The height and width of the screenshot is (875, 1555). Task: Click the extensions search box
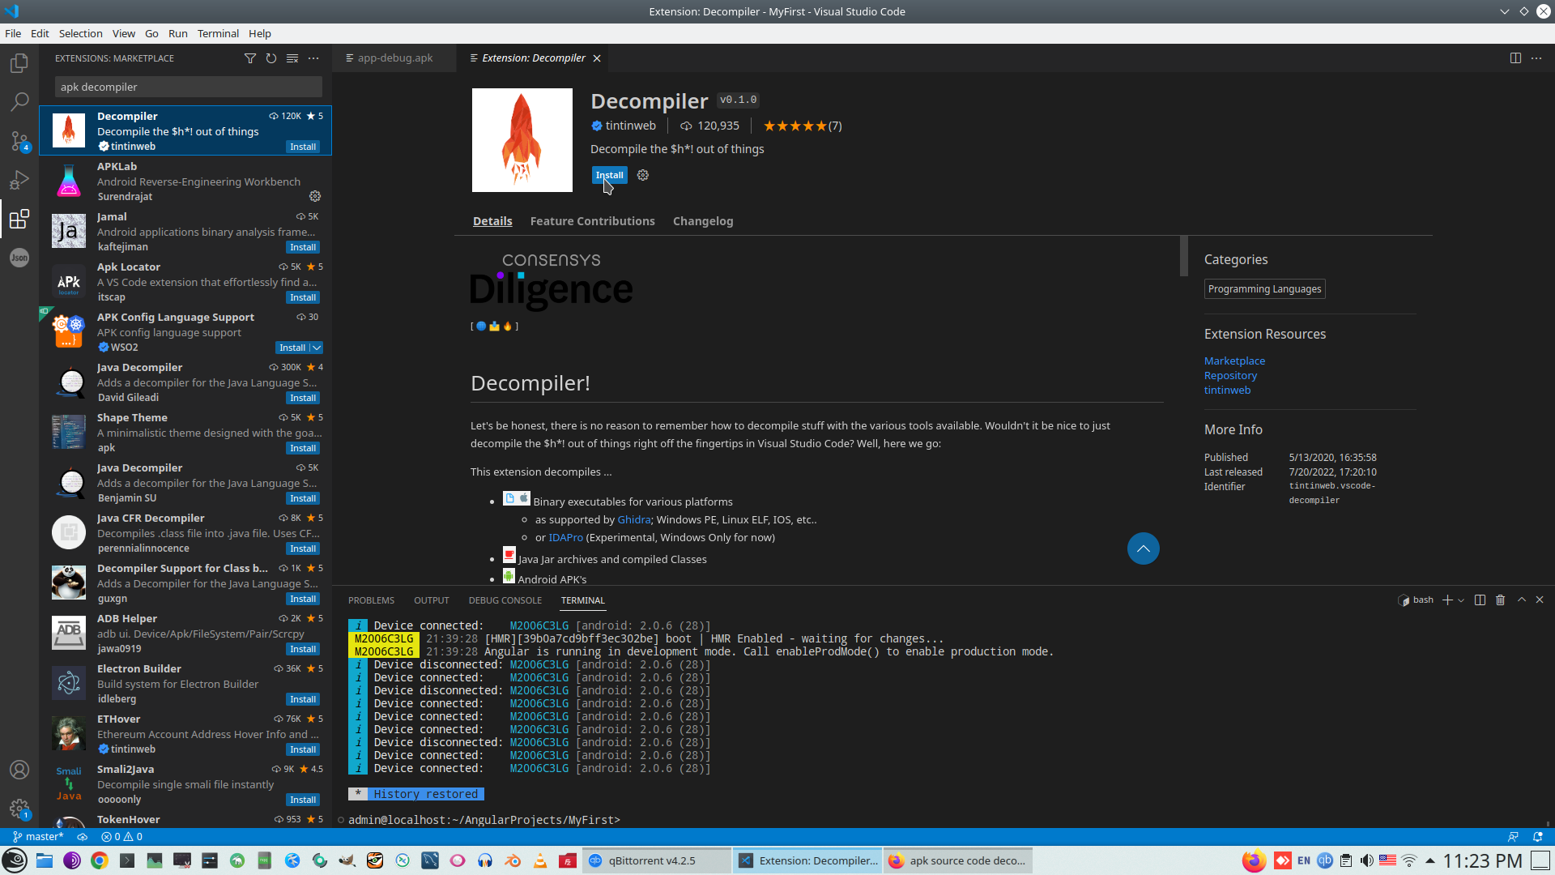188,87
